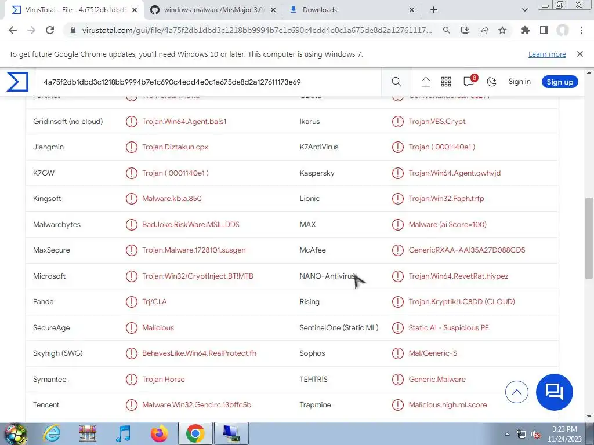Open the VirusTotal apps grid icon
Viewport: 594px width, 445px height.
pyautogui.click(x=446, y=82)
